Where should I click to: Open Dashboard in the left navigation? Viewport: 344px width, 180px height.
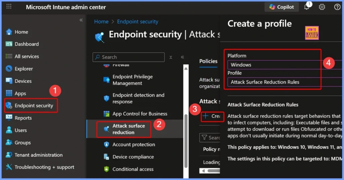(x=27, y=44)
